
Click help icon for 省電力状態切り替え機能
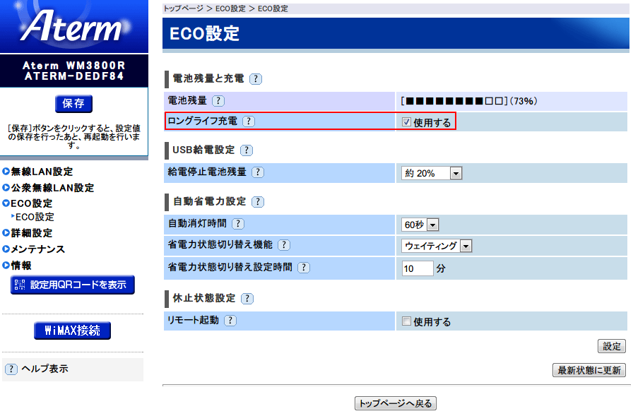click(x=284, y=245)
